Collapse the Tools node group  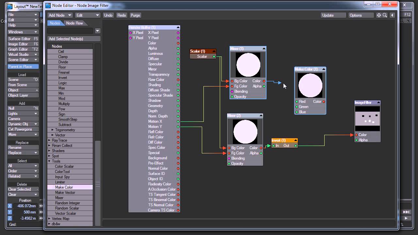tap(49, 161)
